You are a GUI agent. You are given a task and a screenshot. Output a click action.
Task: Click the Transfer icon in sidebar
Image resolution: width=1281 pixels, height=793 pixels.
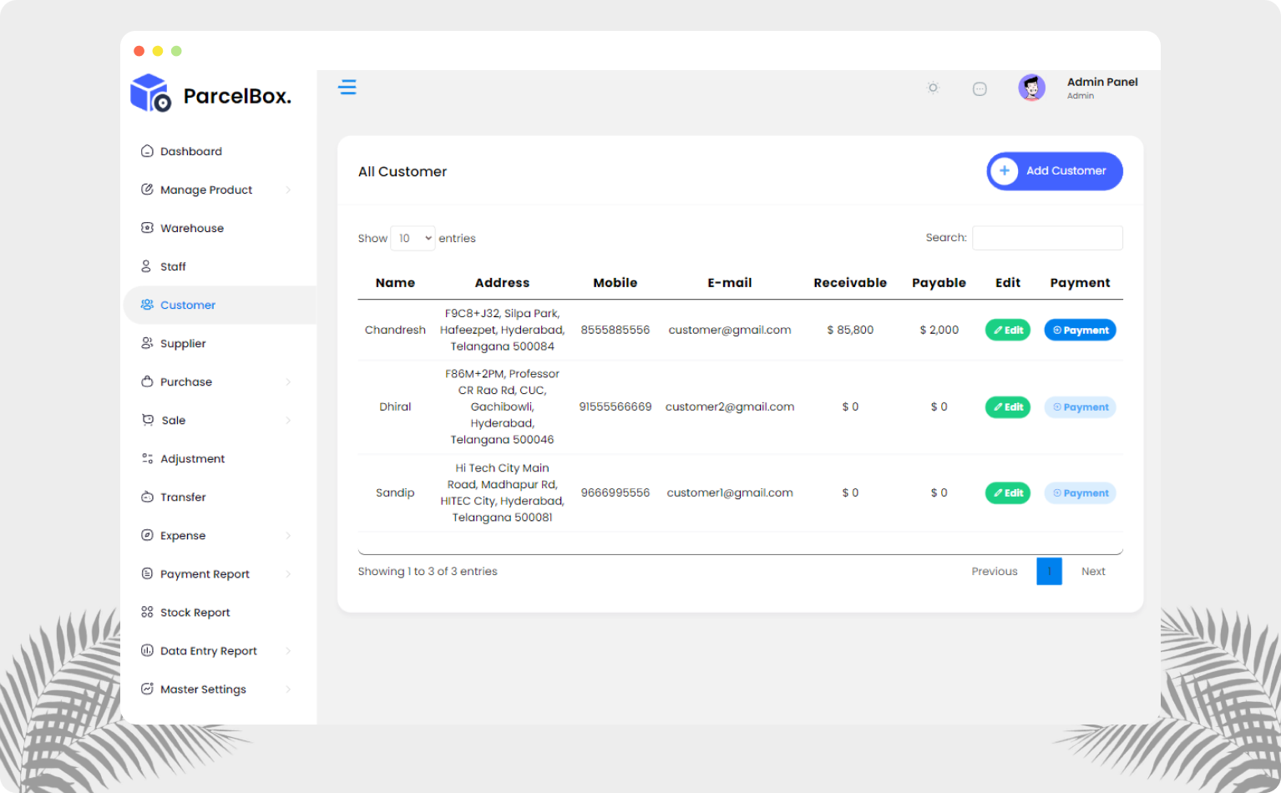(147, 497)
